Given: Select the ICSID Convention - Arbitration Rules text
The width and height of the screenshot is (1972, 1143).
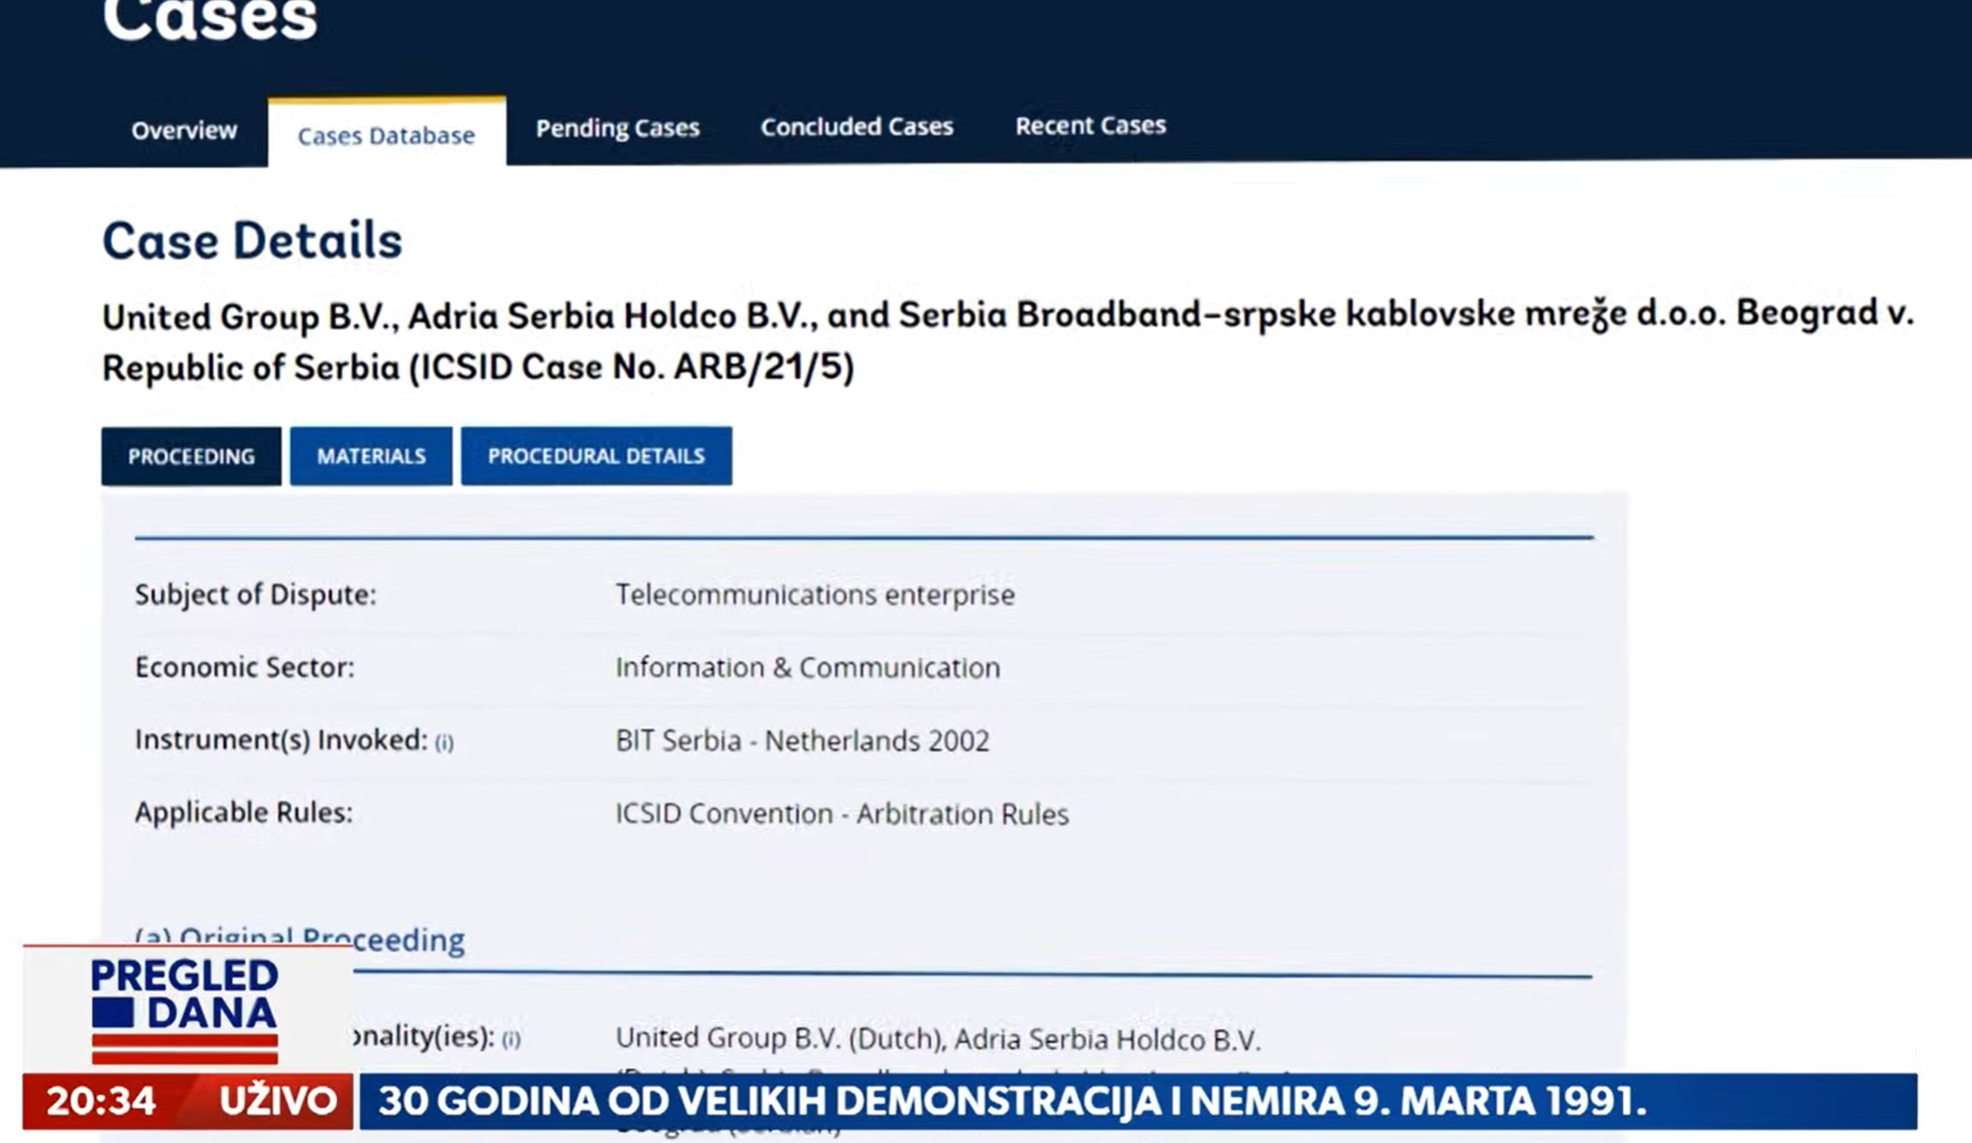Looking at the screenshot, I should click(842, 814).
